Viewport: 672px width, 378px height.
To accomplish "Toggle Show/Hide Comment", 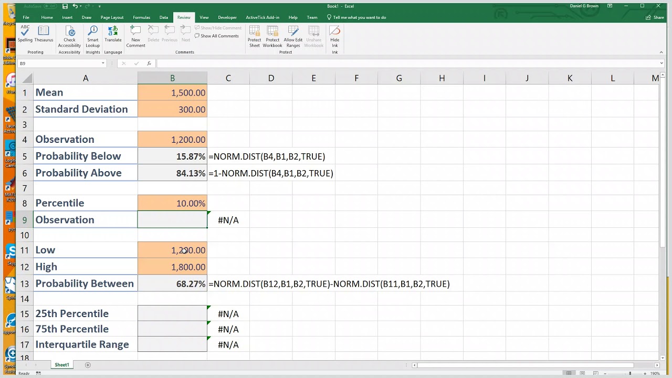I will coord(218,28).
